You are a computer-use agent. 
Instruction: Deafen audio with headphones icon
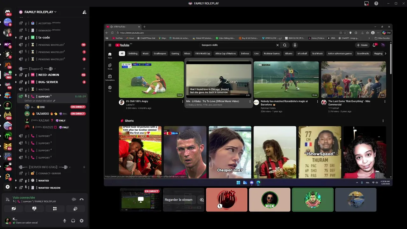[x=73, y=221]
